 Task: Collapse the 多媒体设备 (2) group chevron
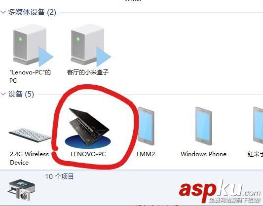coord(3,12)
